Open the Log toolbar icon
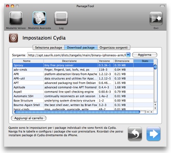This screenshot has height=153, width=171. pos(61,18)
